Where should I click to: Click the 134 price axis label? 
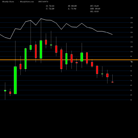coord(131,23)
